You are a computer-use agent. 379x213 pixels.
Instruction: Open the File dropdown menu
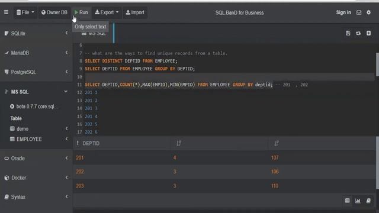click(25, 12)
